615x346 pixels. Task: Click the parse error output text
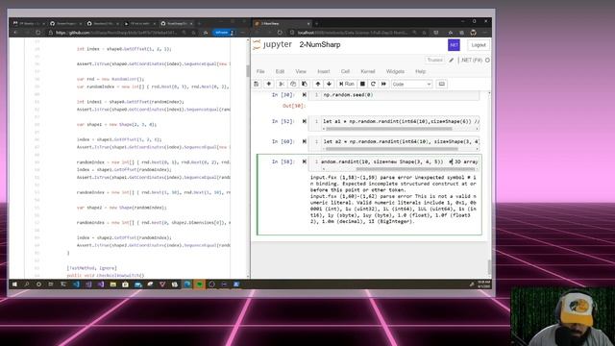[x=393, y=199]
